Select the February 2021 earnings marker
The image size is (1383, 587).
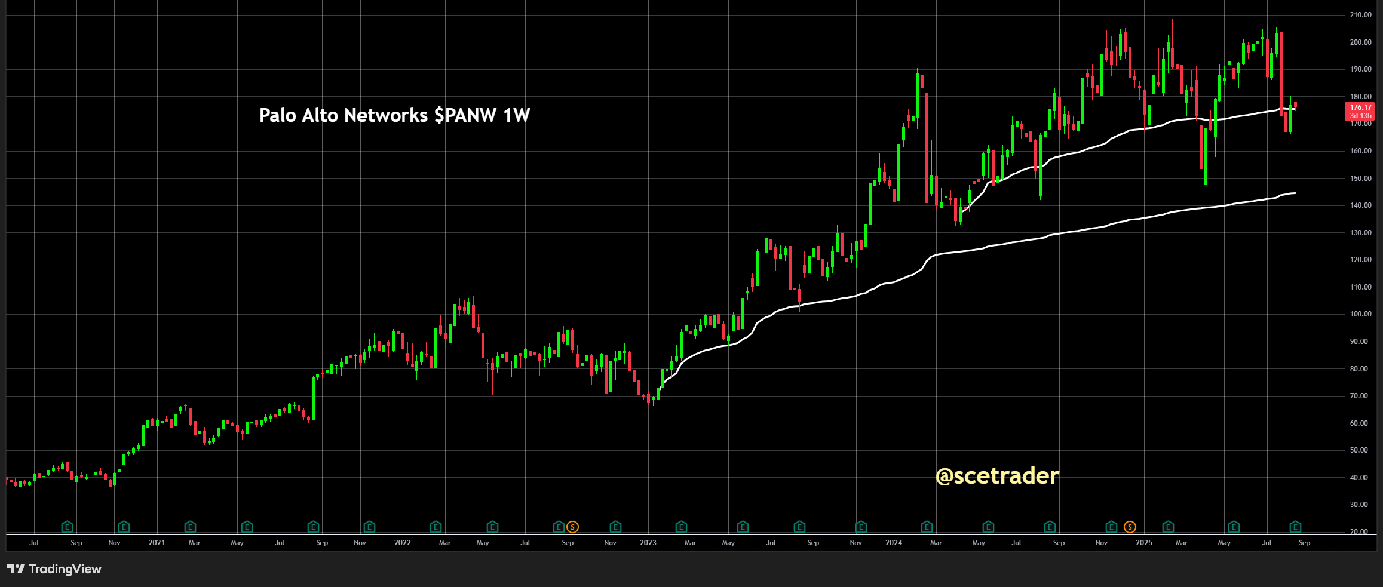pyautogui.click(x=190, y=527)
